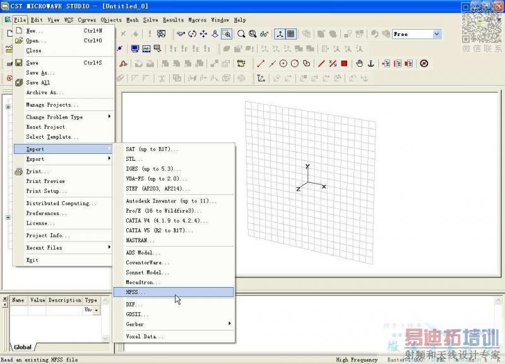This screenshot has width=505, height=364.
Task: Select DXF... import entry
Action: tap(174, 305)
